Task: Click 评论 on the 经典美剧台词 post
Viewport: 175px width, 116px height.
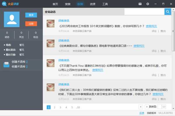Action: [x=154, y=51]
